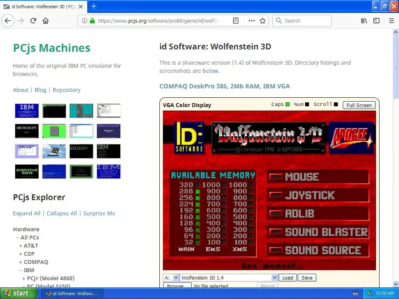Select the id Software: Wolfenstein 3D tab
Screen dimensions: 399x299
pyautogui.click(x=44, y=7)
